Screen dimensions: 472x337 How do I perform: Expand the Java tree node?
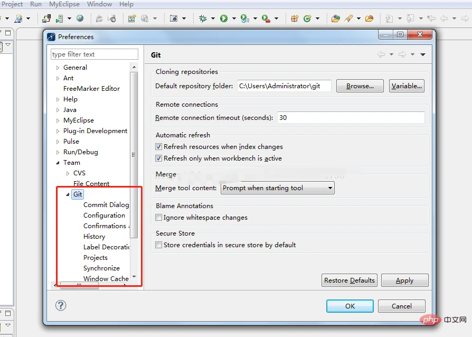58,110
